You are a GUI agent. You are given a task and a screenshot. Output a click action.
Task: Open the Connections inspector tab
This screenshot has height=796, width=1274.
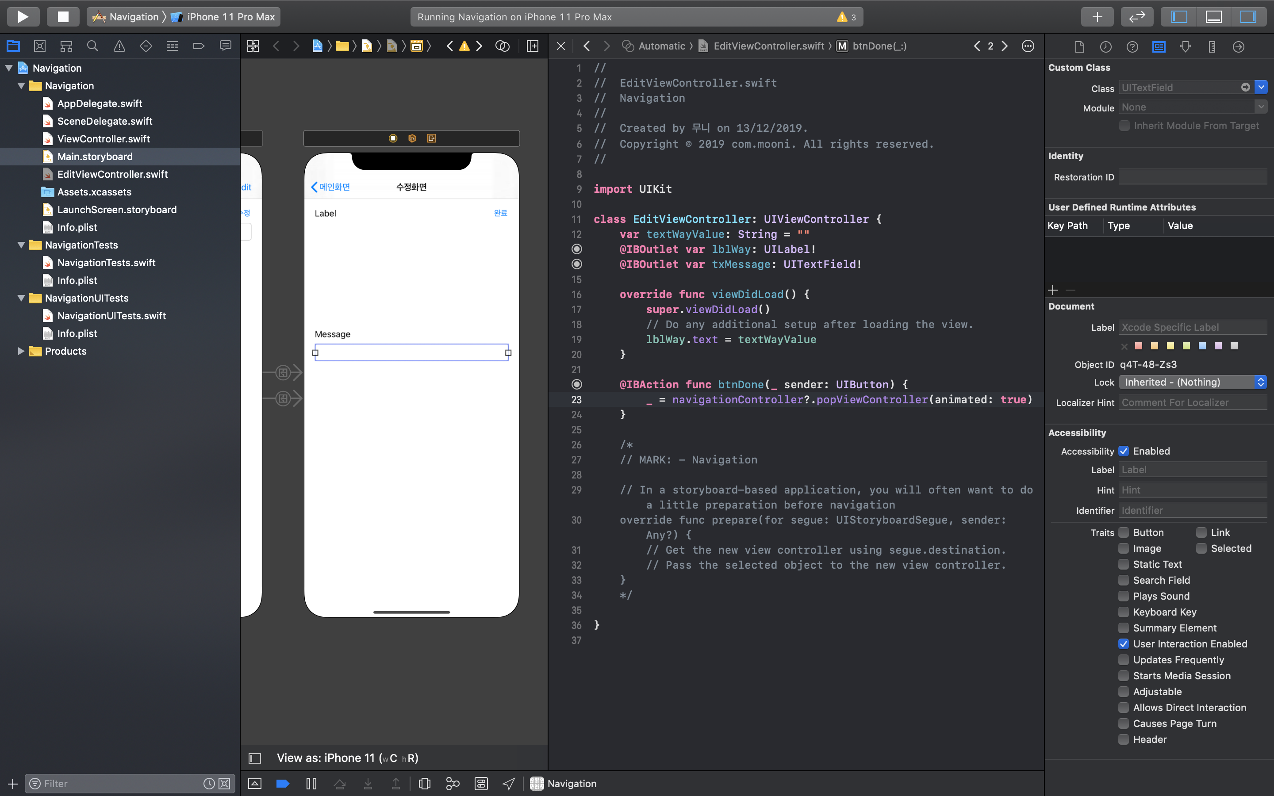click(x=1238, y=47)
